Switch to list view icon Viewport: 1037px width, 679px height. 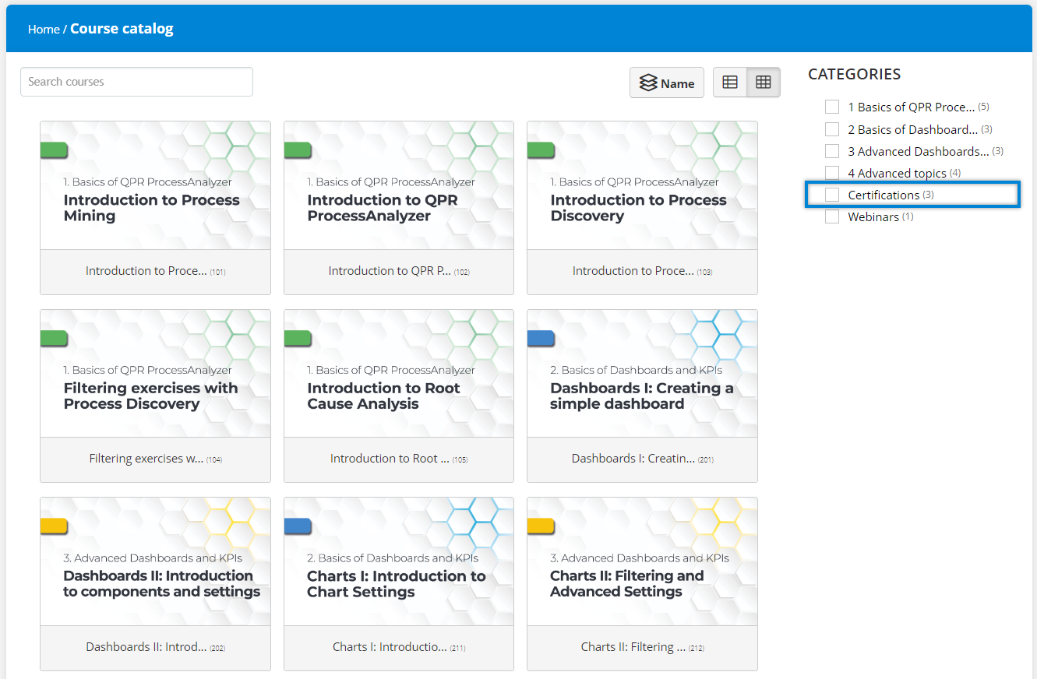click(730, 82)
